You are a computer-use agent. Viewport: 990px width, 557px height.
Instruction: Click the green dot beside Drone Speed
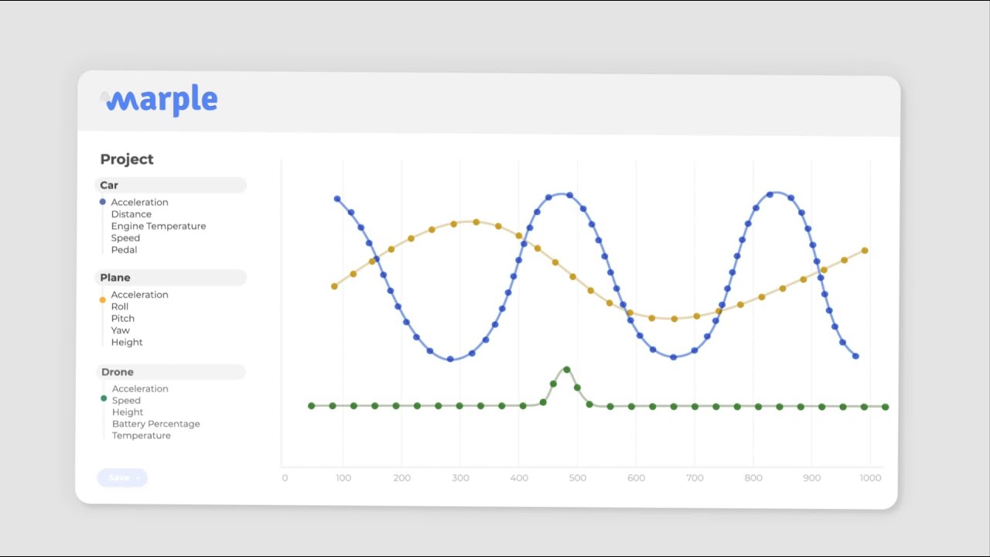pos(104,398)
